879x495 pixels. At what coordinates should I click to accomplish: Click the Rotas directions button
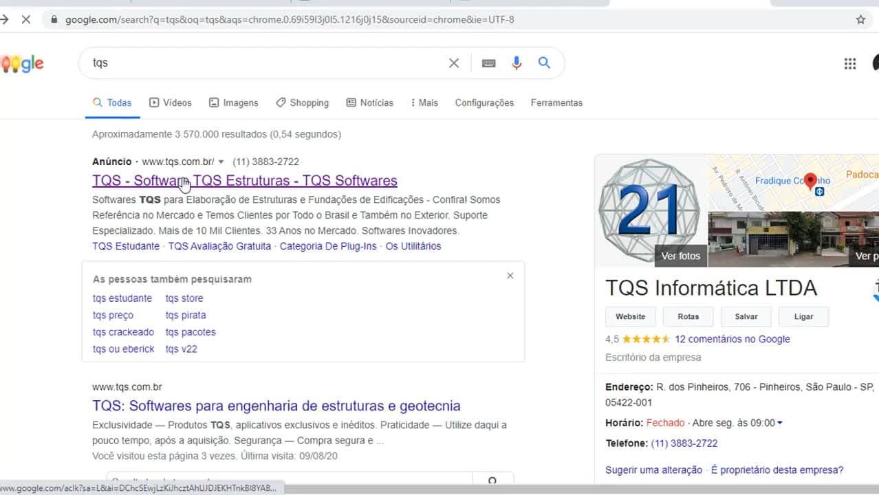tap(688, 316)
